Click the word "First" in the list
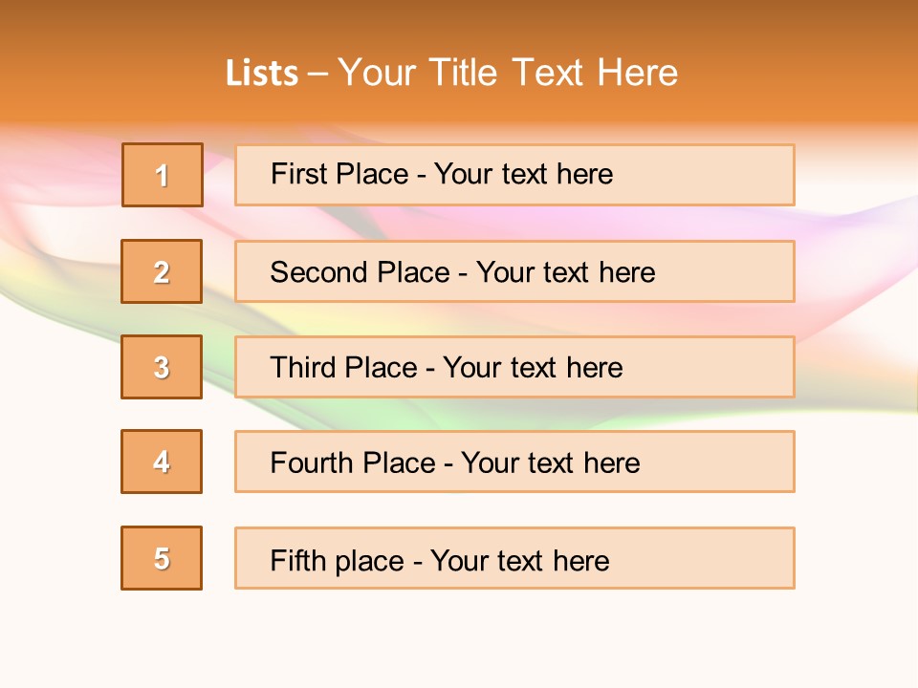Screen dimensions: 918x688 296,174
